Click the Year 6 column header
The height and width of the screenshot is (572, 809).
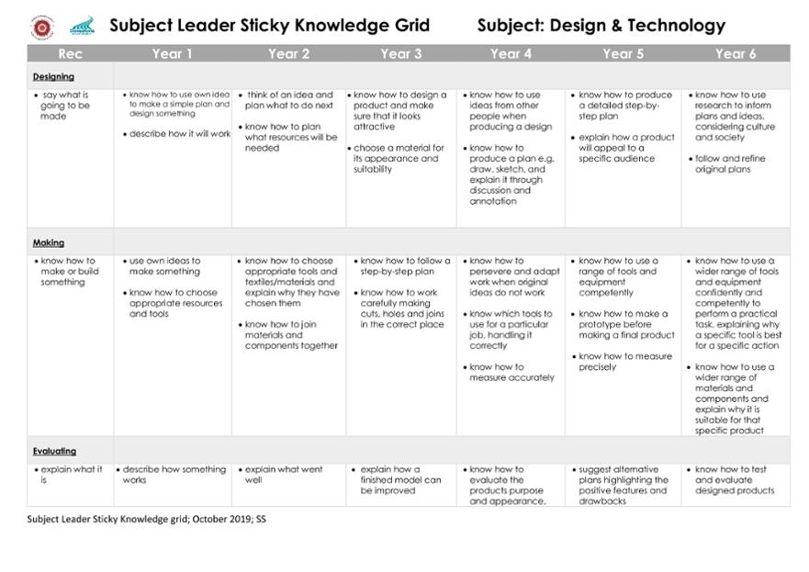pyautogui.click(x=736, y=53)
